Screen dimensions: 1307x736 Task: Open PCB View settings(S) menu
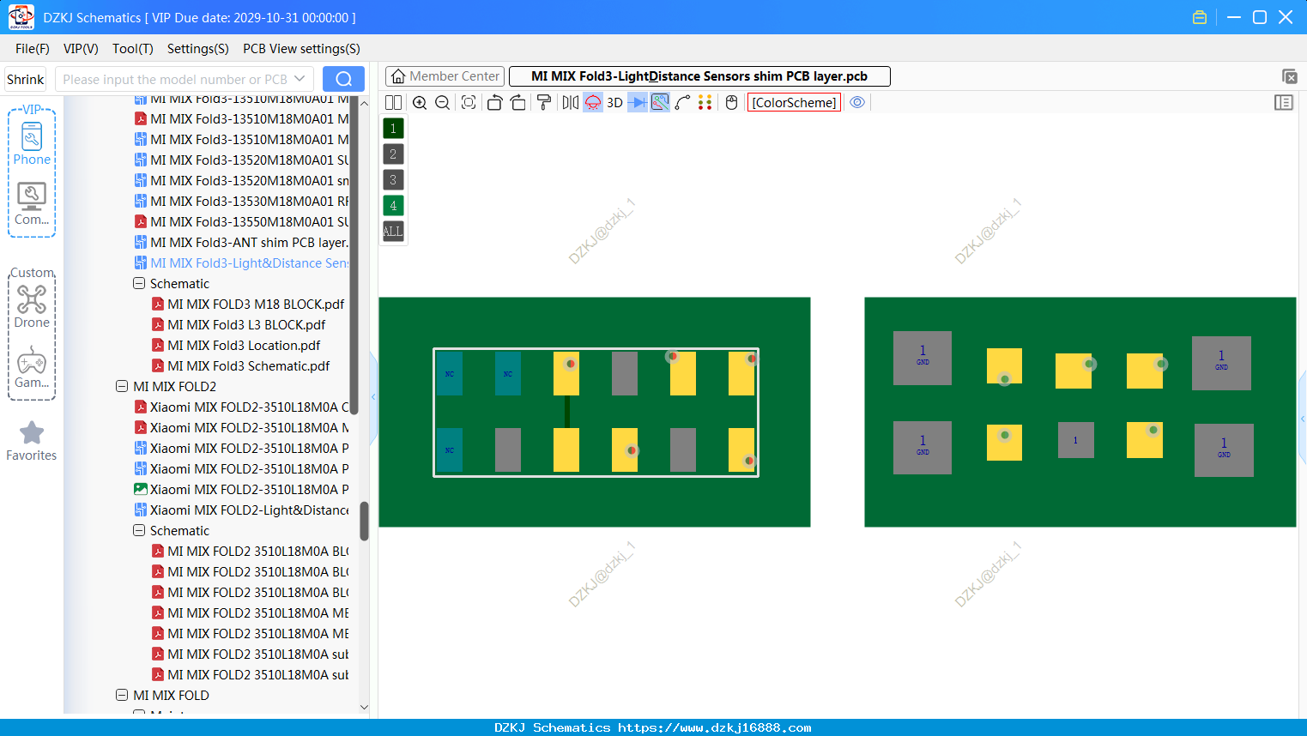pos(301,49)
